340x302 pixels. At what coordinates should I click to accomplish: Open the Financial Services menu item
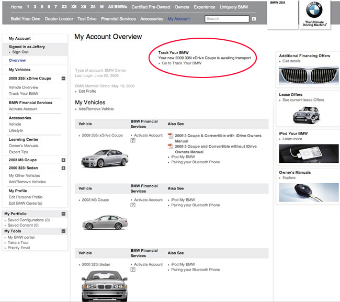(118, 19)
